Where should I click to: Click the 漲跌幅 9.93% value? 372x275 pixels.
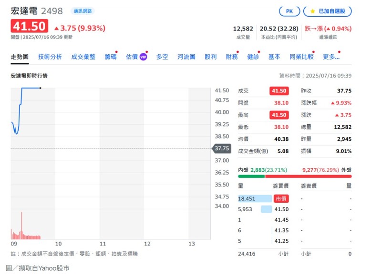pos(341,103)
